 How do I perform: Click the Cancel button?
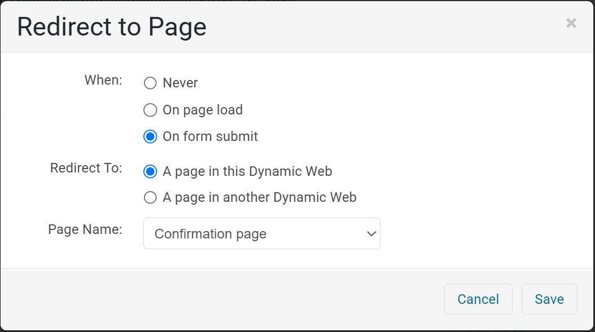click(x=478, y=299)
